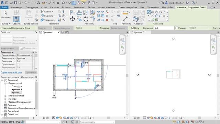Viewport: 220px width, 124px height.
Task: Click the Применить button
Action: pyautogui.click(x=31, y=73)
